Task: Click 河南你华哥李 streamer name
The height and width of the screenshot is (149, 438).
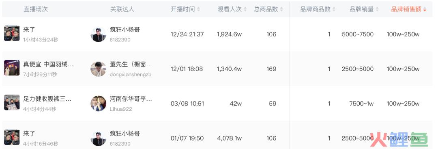Action: (x=131, y=99)
